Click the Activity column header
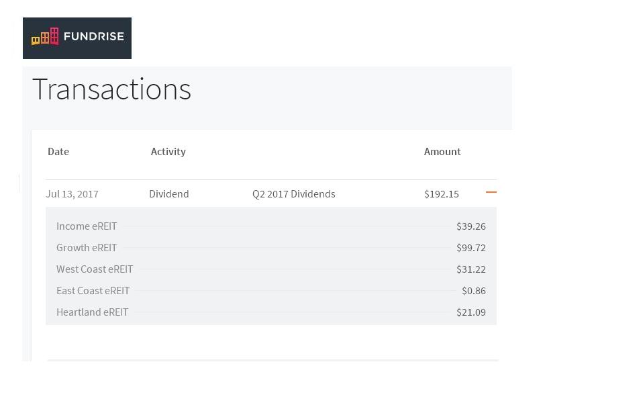 [168, 152]
